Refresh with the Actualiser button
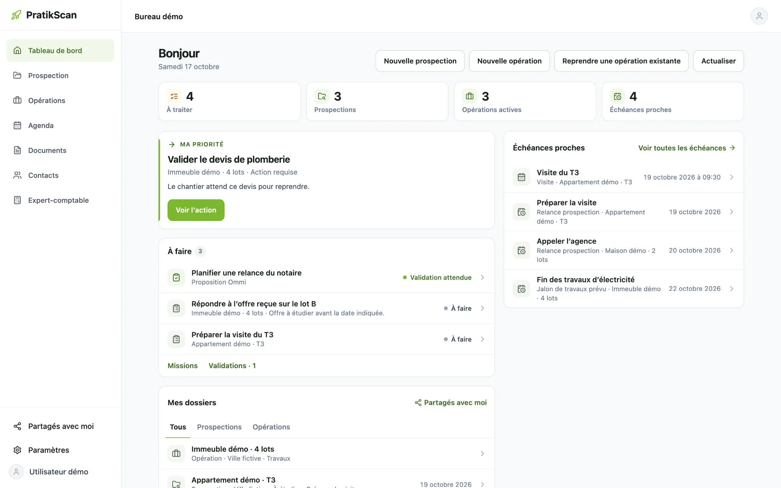Viewport: 781px width, 488px height. tap(719, 61)
